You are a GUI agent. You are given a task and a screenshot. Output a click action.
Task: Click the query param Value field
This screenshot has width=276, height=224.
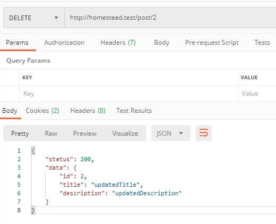257,94
